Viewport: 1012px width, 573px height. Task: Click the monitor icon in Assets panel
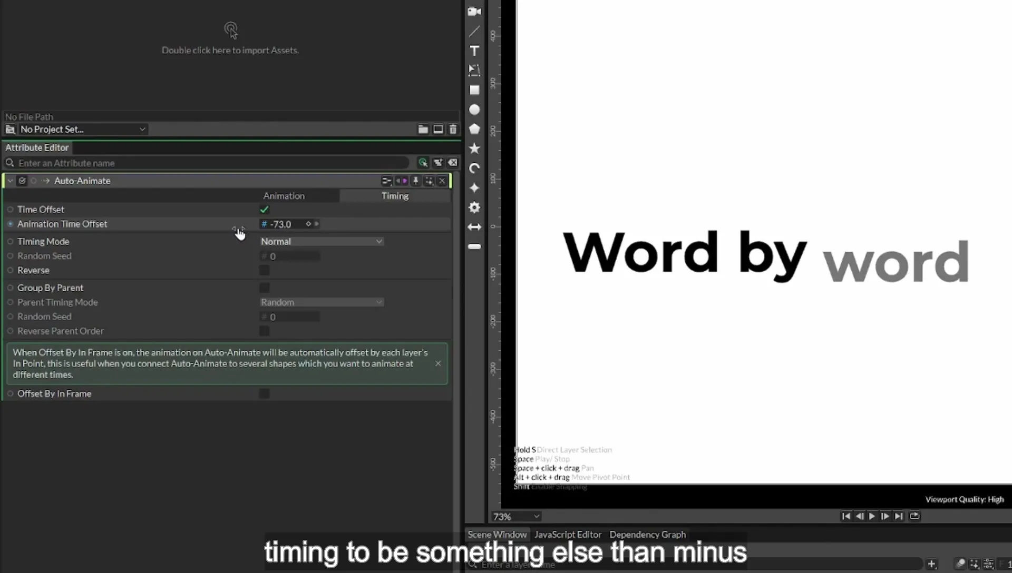pos(438,129)
